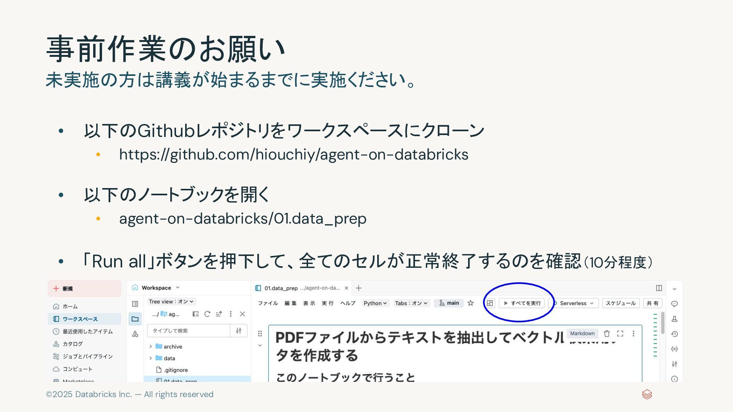Image resolution: width=733 pixels, height=412 pixels.
Task: Open the 実行 menu
Action: point(327,303)
